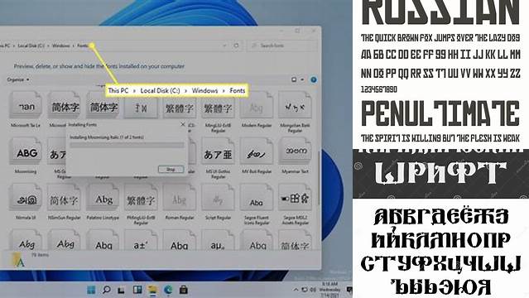The width and height of the screenshot is (529, 298).
Task: Click the font installation progress bar
Action: pos(127,145)
